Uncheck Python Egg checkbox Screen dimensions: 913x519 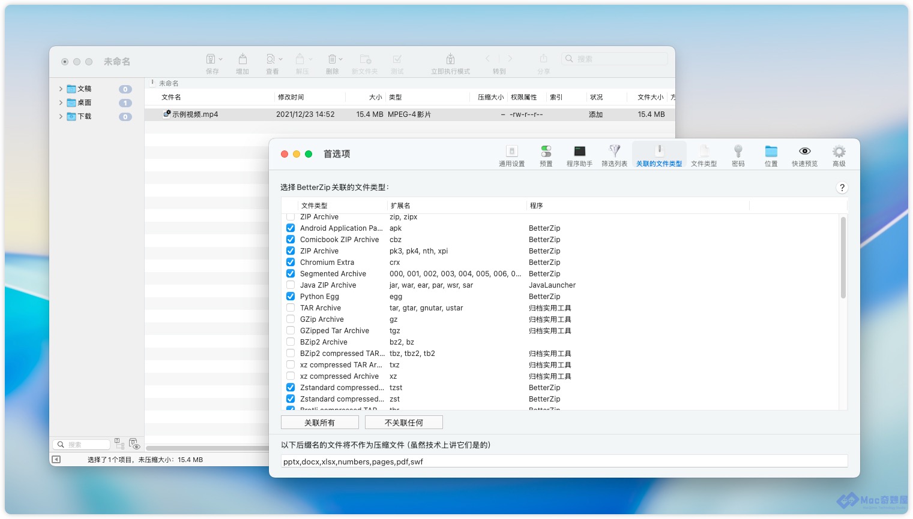291,296
